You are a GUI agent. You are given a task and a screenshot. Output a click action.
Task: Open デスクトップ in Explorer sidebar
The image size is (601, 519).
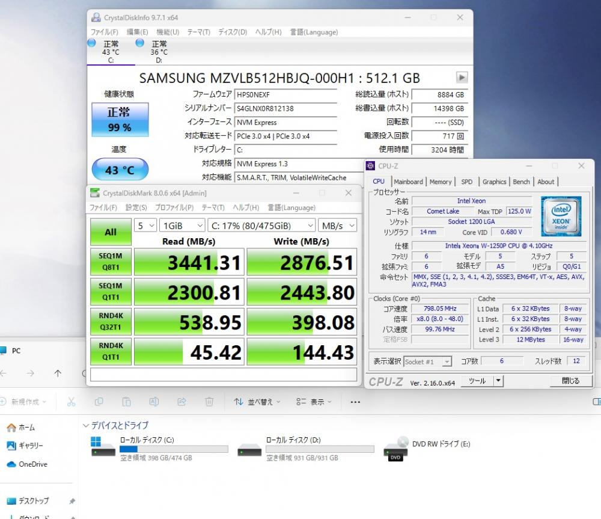[28, 501]
